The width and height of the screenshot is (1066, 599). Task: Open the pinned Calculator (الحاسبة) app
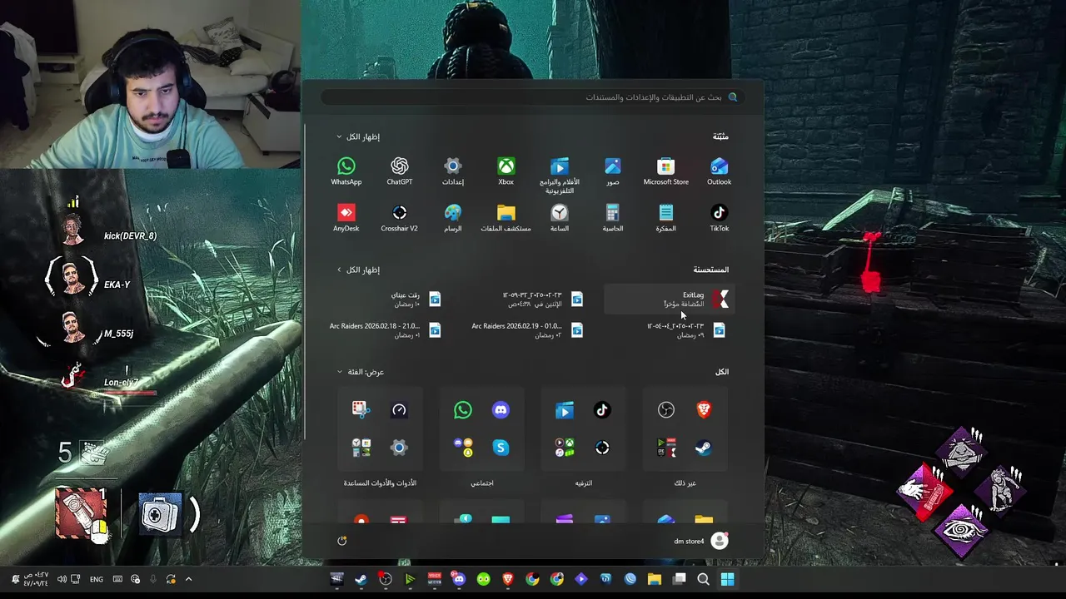613,218
